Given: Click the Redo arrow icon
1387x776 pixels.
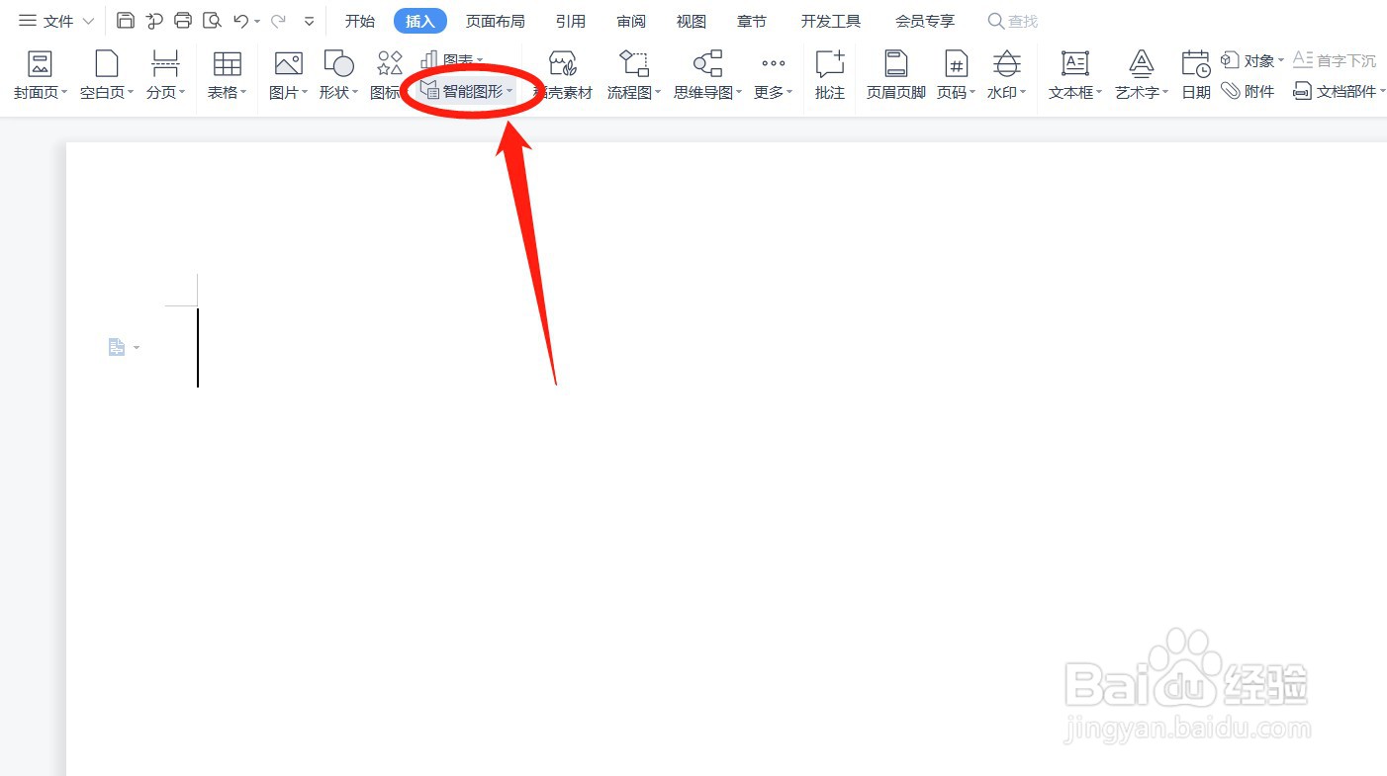Looking at the screenshot, I should [x=278, y=21].
